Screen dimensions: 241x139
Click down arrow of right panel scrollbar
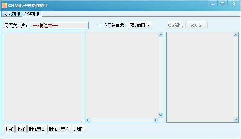pyautogui.click(x=236, y=119)
